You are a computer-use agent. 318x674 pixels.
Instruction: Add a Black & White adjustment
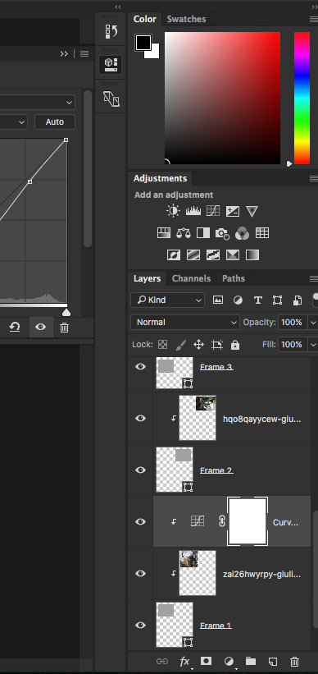click(x=203, y=233)
